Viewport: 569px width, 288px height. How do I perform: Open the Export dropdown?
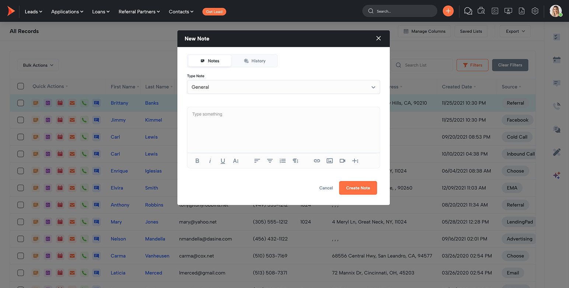pyautogui.click(x=515, y=31)
